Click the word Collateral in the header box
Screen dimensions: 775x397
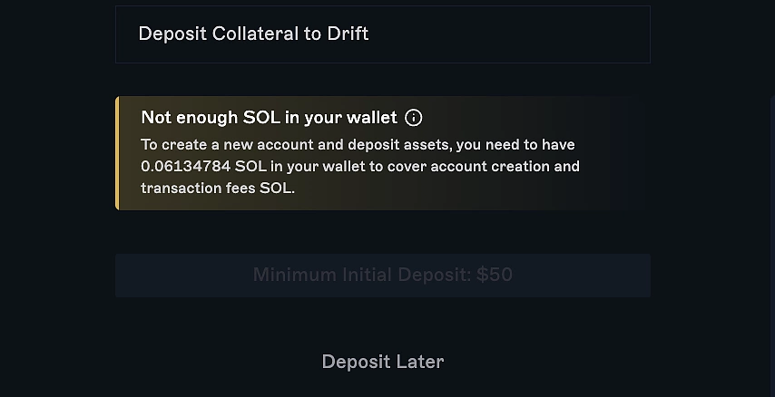coord(255,34)
